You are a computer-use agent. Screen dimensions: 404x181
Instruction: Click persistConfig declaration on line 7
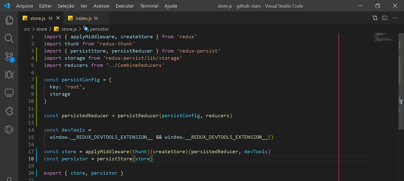pyautogui.click(x=81, y=80)
